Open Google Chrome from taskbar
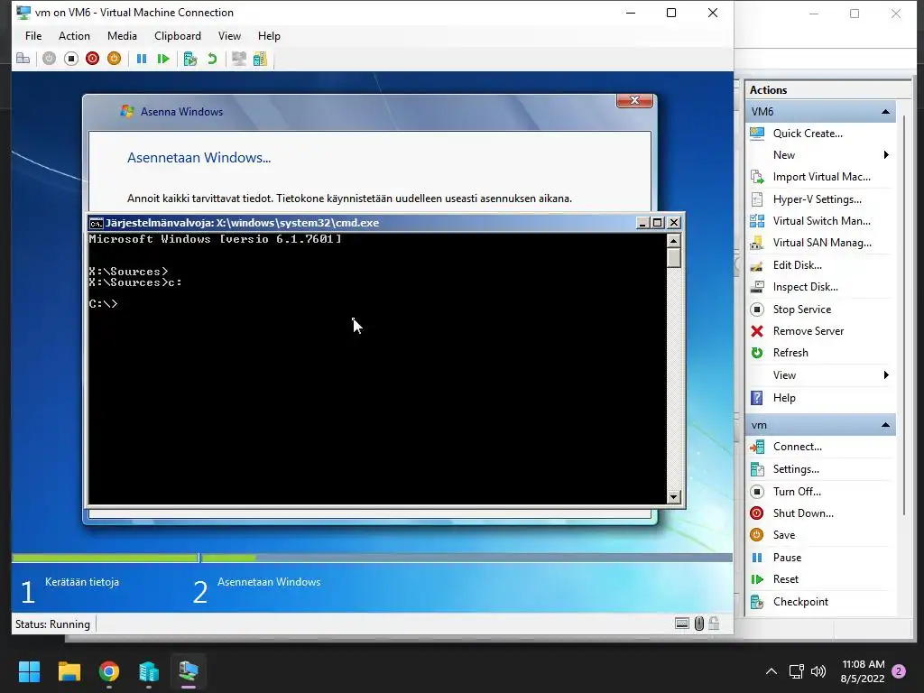Image resolution: width=924 pixels, height=693 pixels. click(109, 671)
